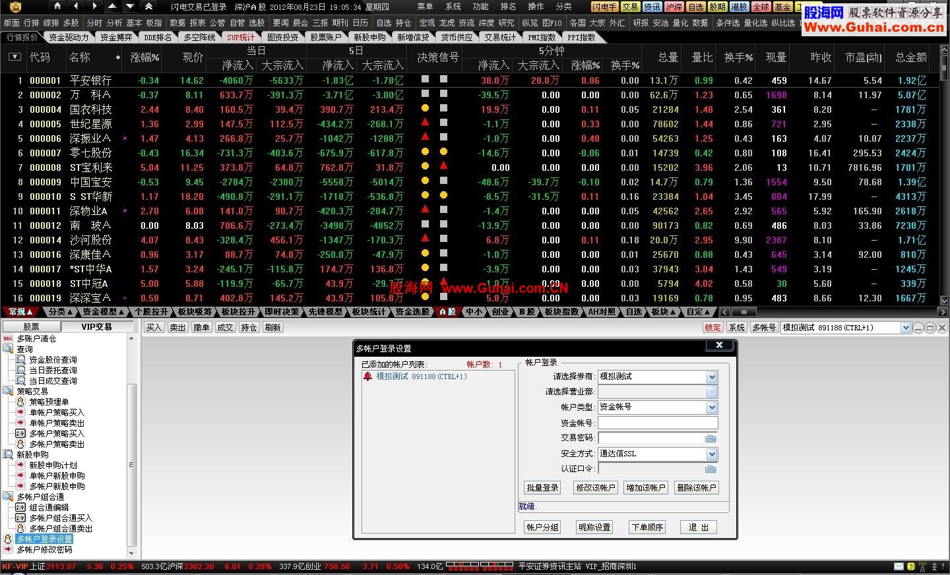The image size is (950, 575).
Task: Switch to the VIP交易 tab
Action: tap(97, 326)
